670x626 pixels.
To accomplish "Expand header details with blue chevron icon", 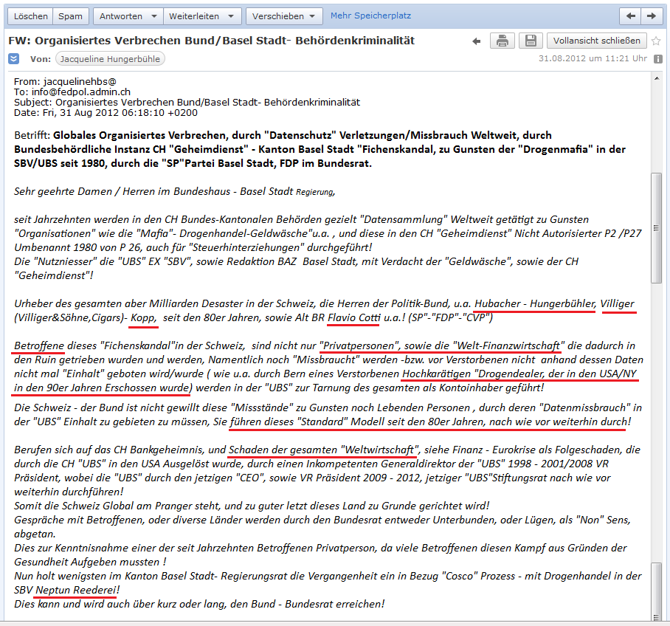I will [x=14, y=59].
